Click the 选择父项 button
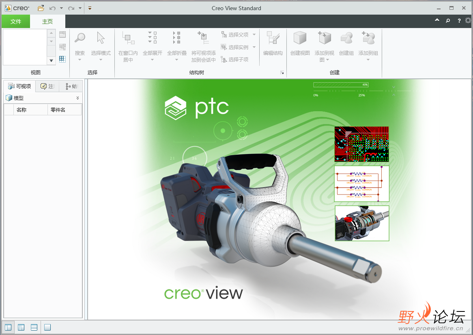 235,35
